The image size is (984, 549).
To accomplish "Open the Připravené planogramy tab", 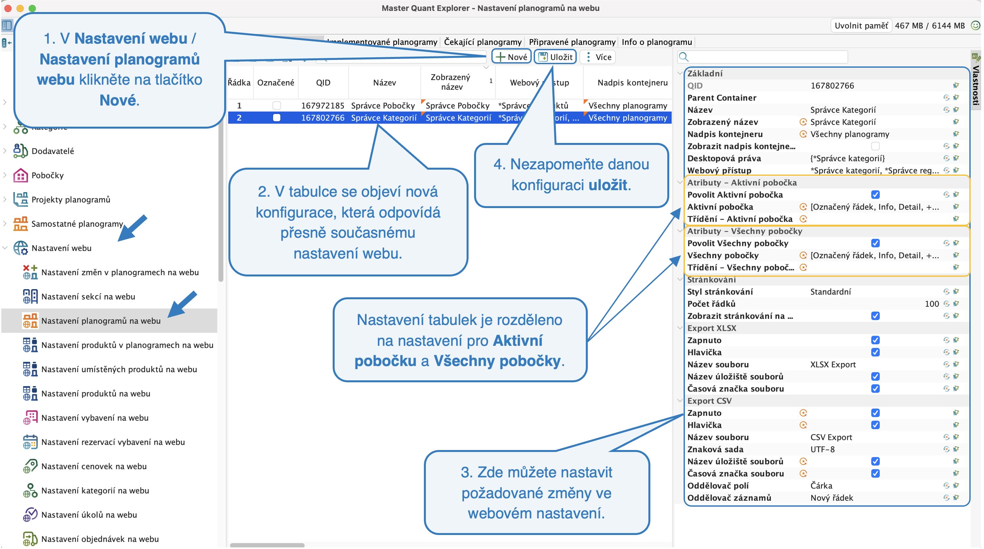I will 572,42.
